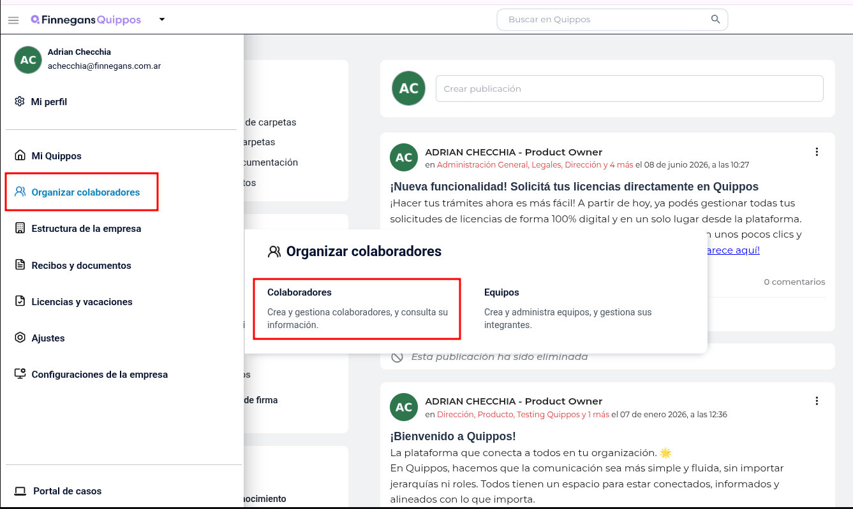Open the Colaboradores submenu option
This screenshot has width=853, height=509.
(357, 308)
